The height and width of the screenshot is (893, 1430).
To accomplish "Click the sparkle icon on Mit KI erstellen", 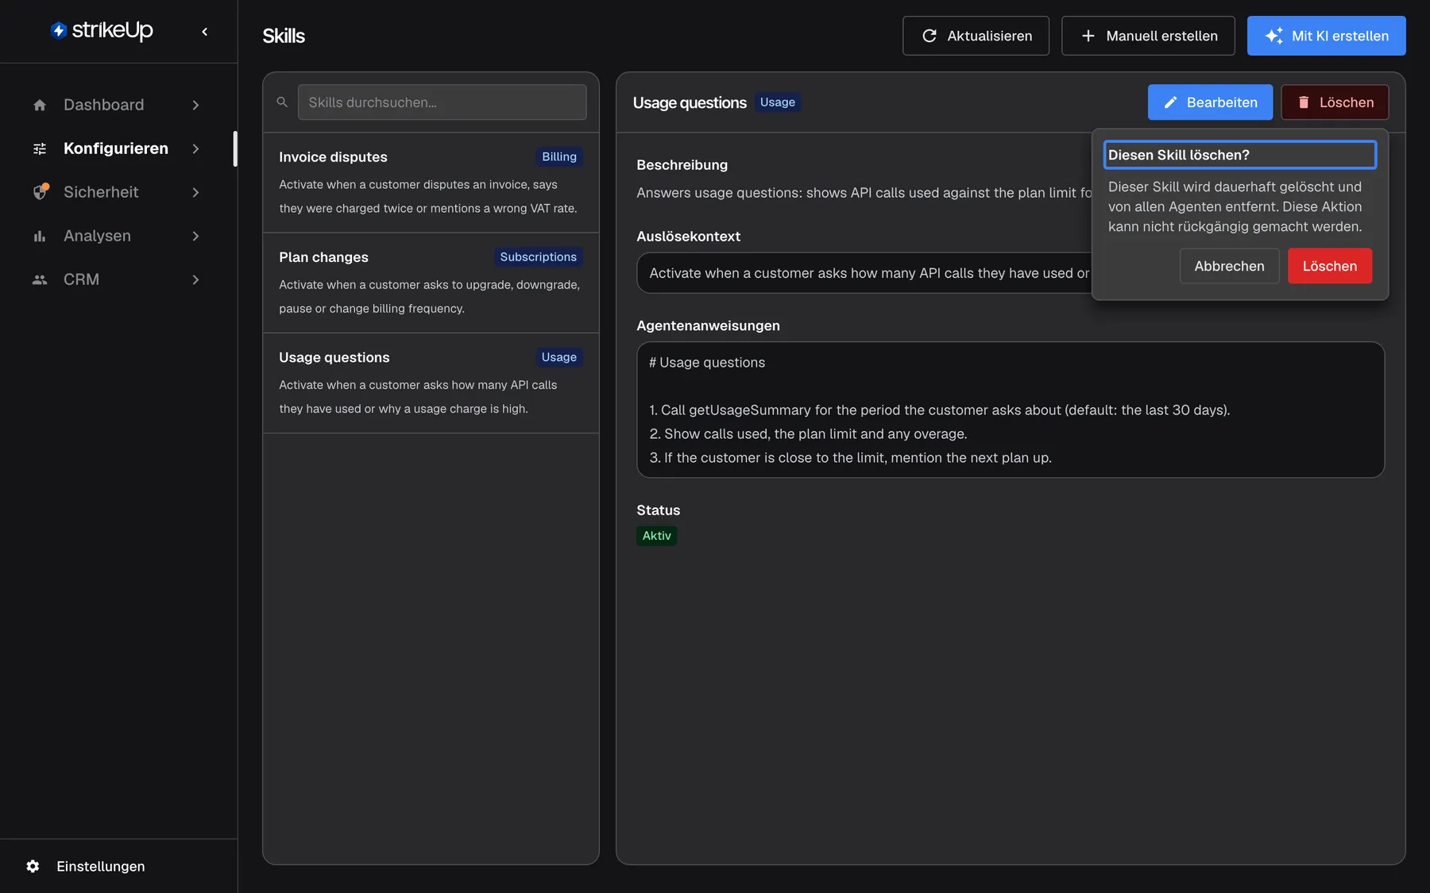I will click(1273, 36).
